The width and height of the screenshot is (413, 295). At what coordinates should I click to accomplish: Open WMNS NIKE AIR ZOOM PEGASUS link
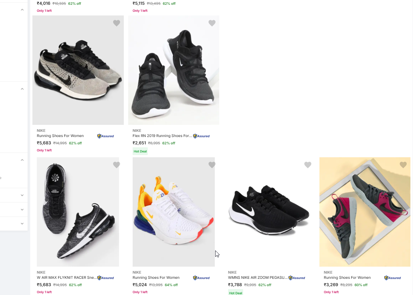pyautogui.click(x=258, y=278)
